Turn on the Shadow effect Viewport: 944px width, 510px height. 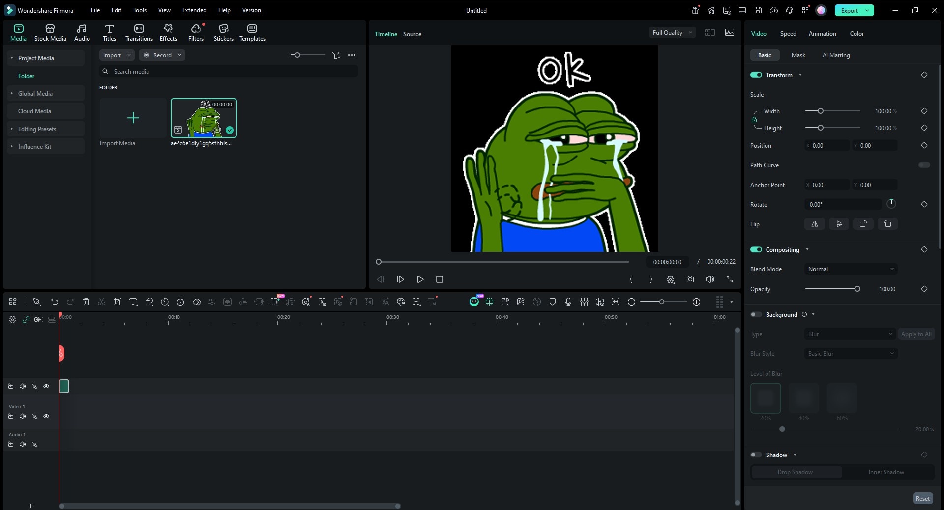click(756, 455)
